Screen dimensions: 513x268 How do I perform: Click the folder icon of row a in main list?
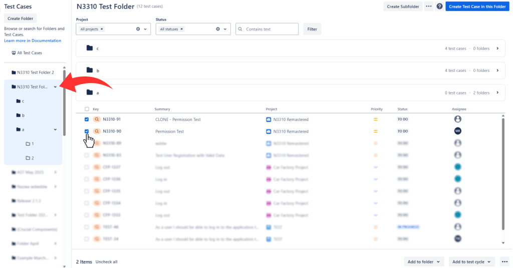coord(90,92)
